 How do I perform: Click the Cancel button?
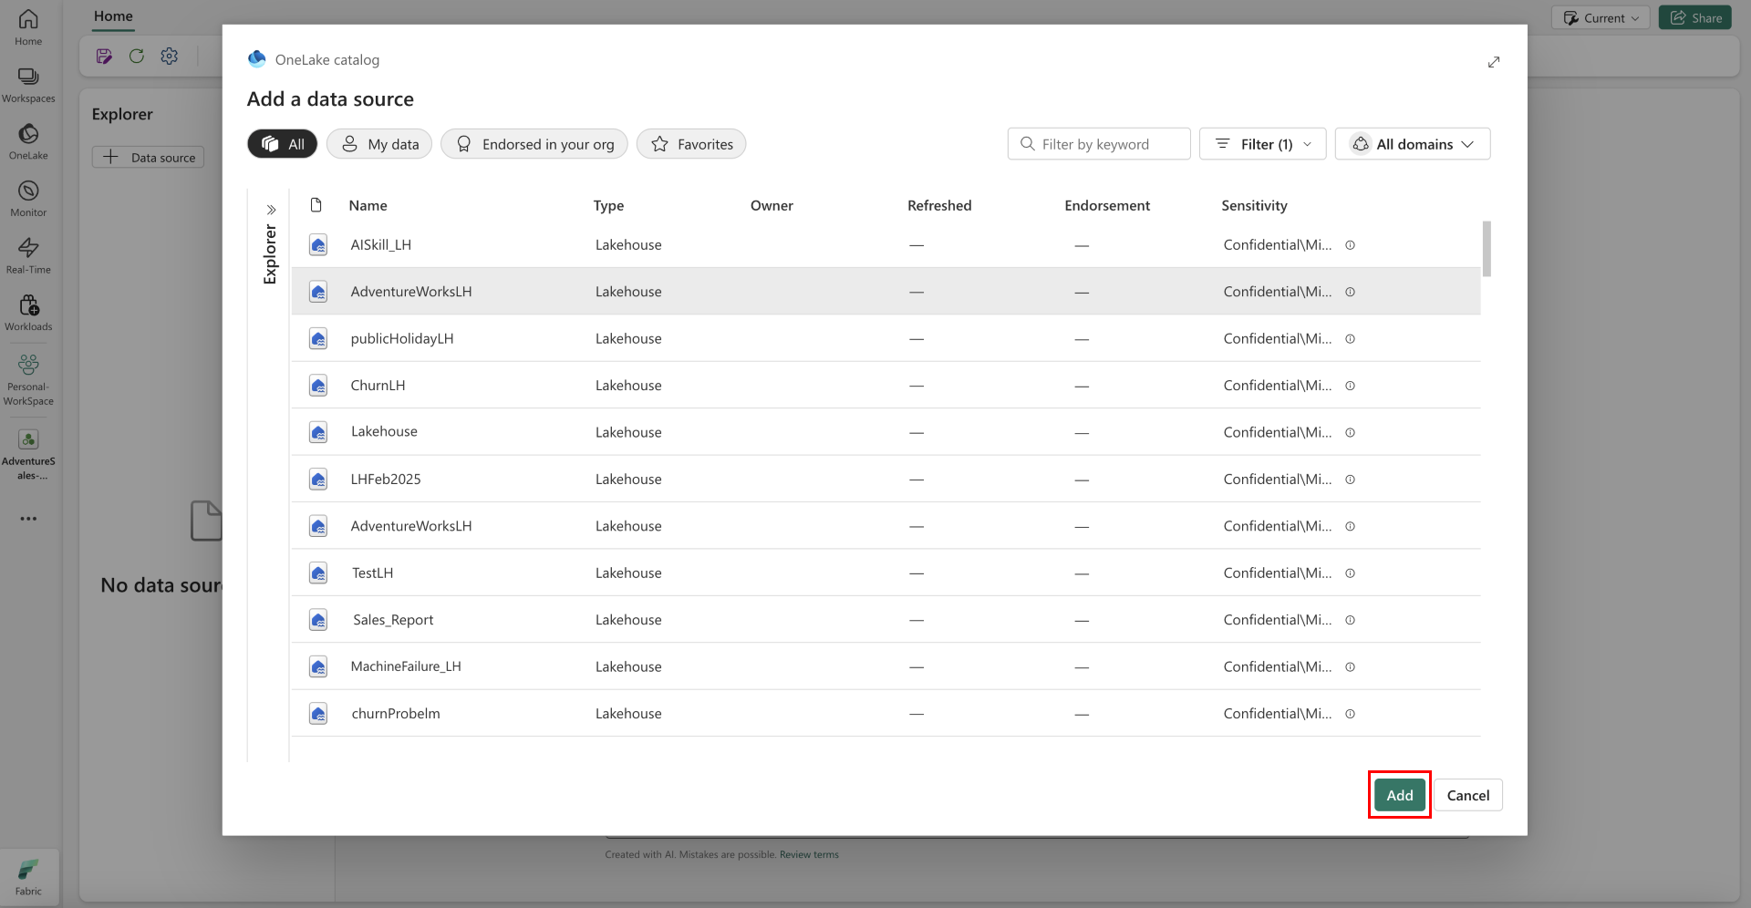click(1468, 795)
